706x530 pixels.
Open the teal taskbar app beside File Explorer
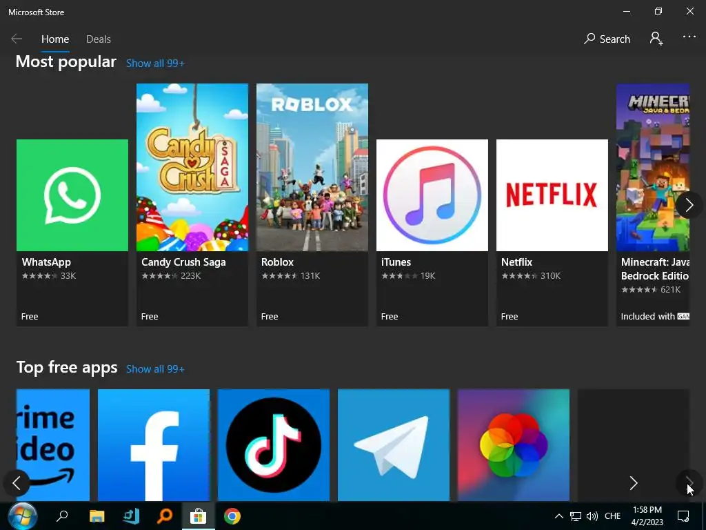pos(131,516)
